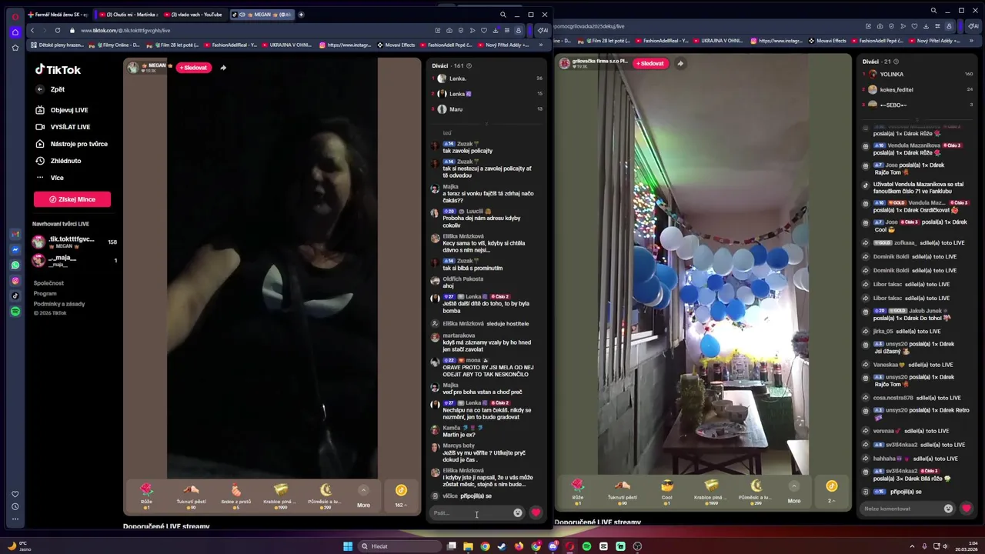
Task: Send Ťuknutí pěstí gift in the right stream
Action: click(x=622, y=490)
